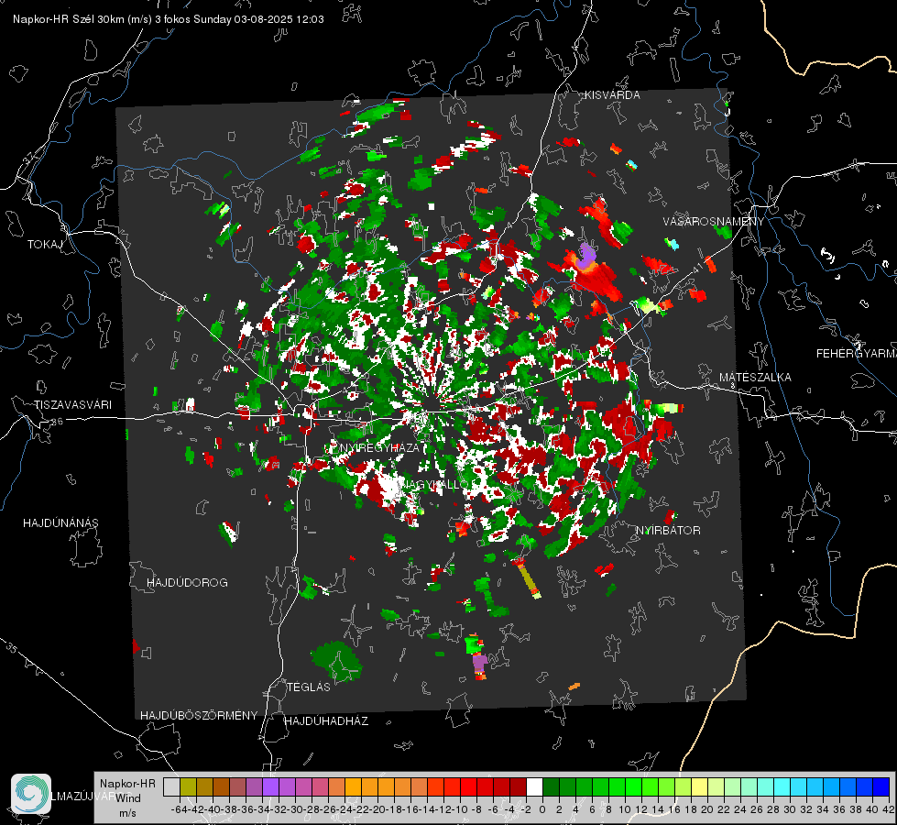
Task: Click the TISZAVASVÁRI label
Action: (x=72, y=405)
